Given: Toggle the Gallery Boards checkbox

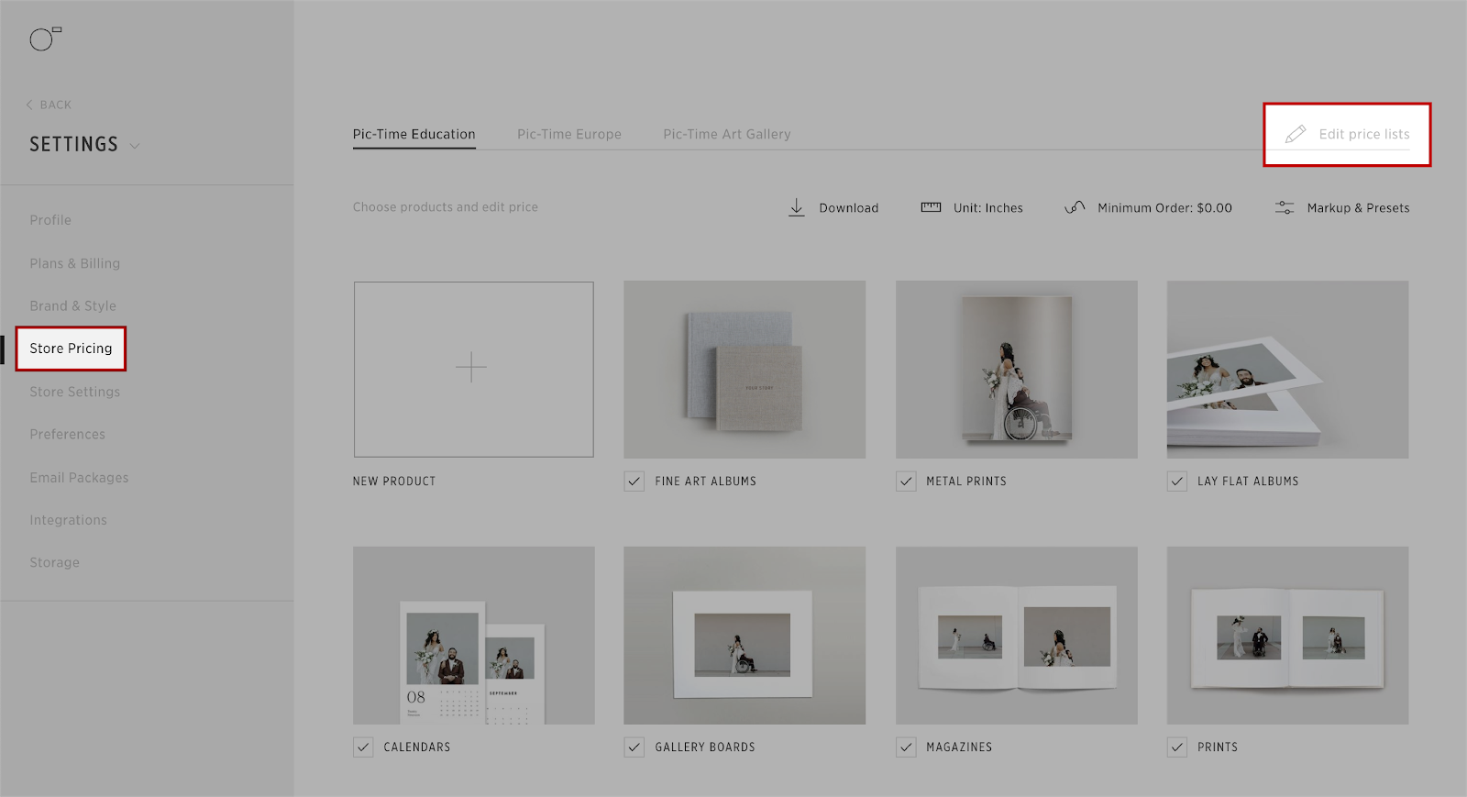Looking at the screenshot, I should pyautogui.click(x=634, y=747).
